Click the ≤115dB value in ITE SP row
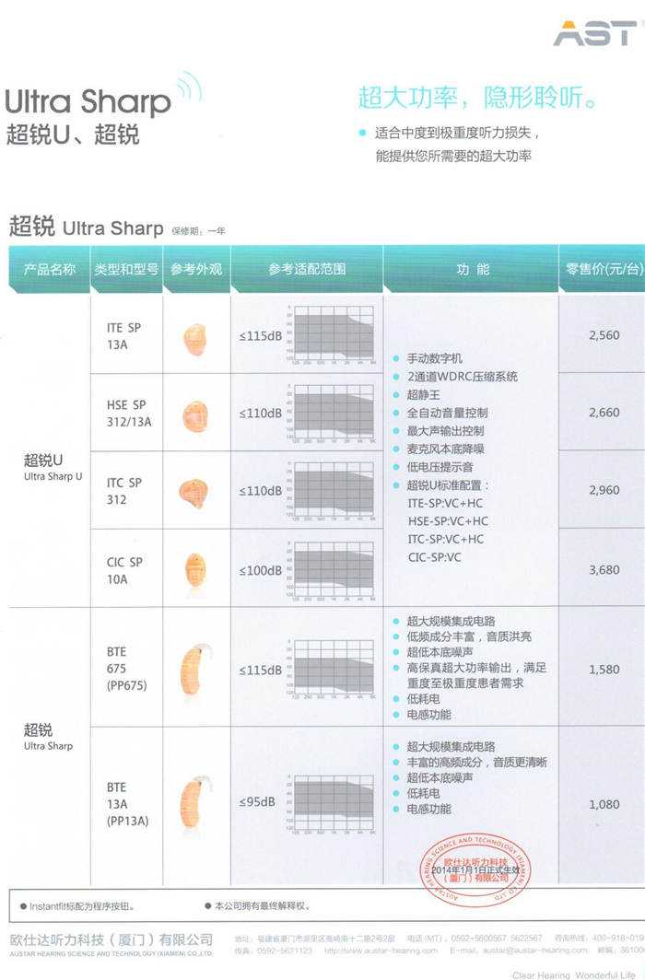 point(260,335)
